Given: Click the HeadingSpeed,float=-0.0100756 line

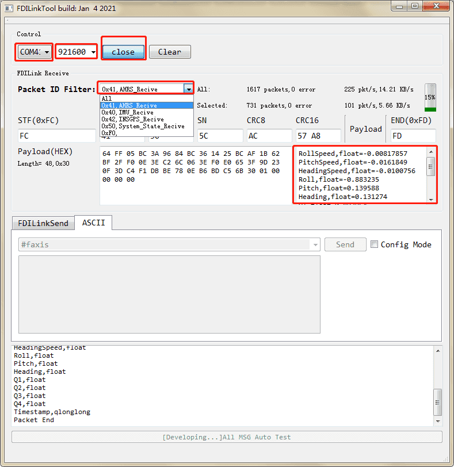Looking at the screenshot, I should 357,171.
